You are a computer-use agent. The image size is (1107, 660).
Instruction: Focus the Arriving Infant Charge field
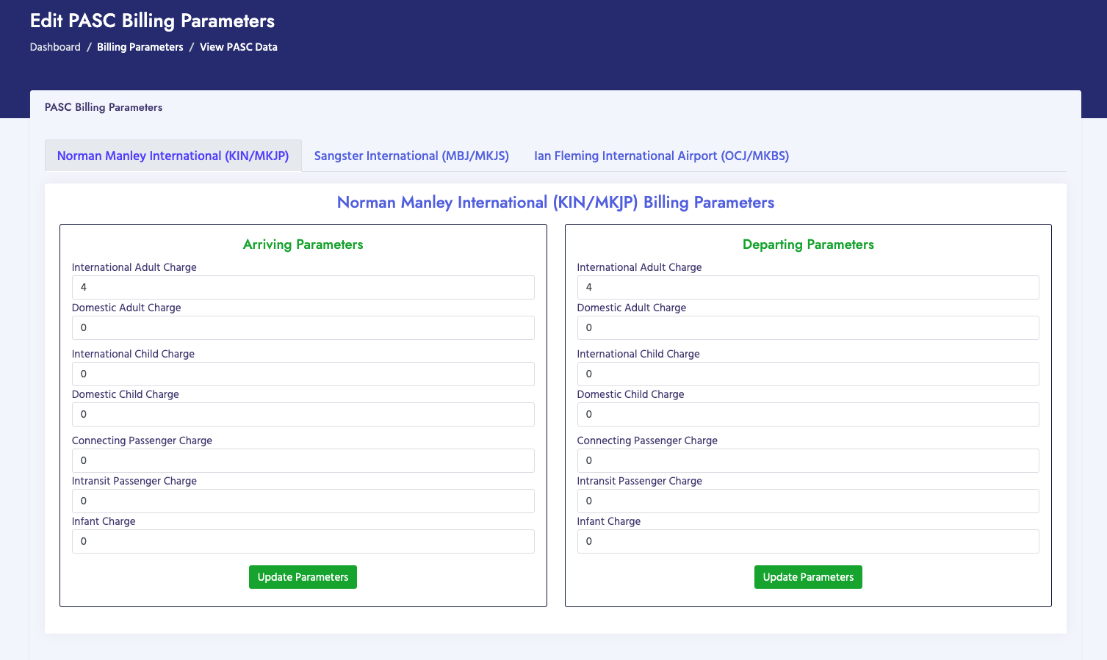pos(303,541)
